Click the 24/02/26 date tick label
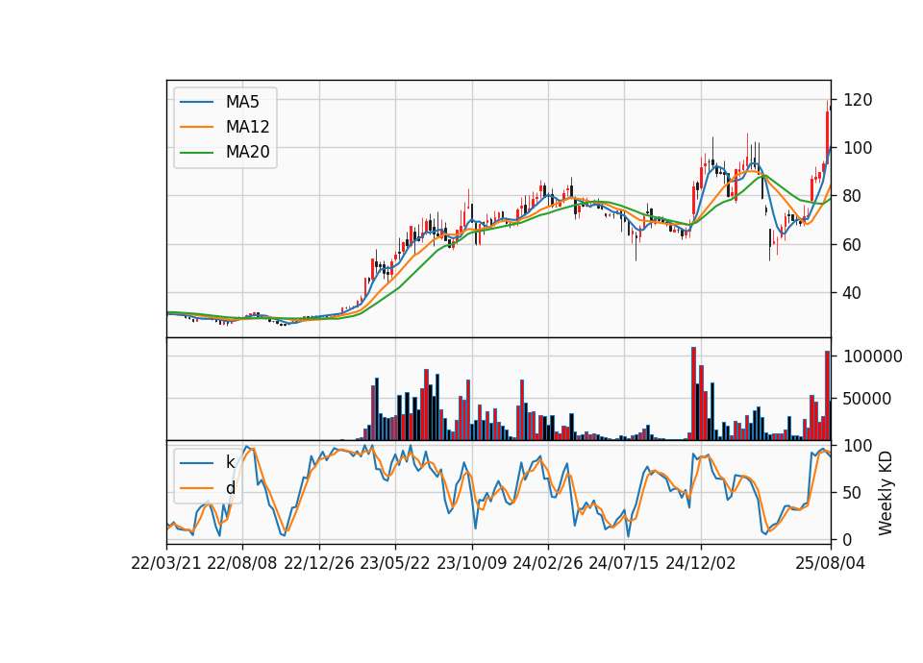This screenshot has height=663, width=923. 547,563
